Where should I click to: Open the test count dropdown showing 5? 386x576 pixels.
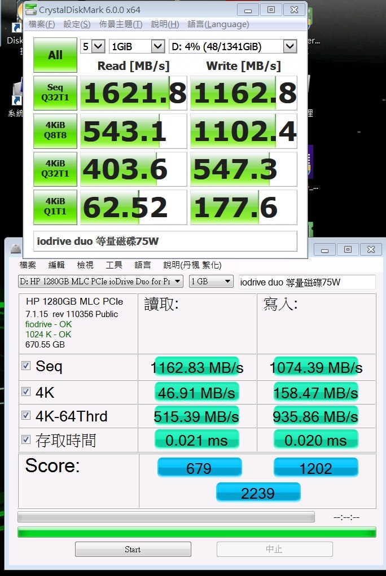(93, 47)
